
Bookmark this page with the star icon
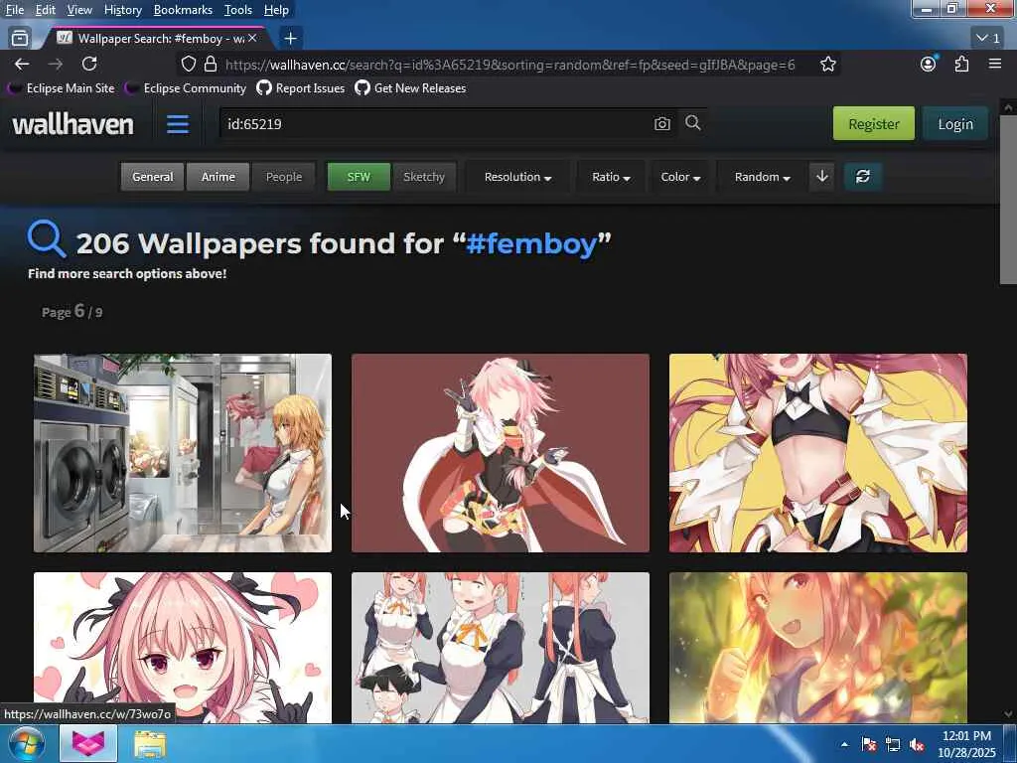(827, 64)
